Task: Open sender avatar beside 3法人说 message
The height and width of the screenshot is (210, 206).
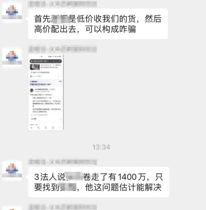Action: [12, 170]
